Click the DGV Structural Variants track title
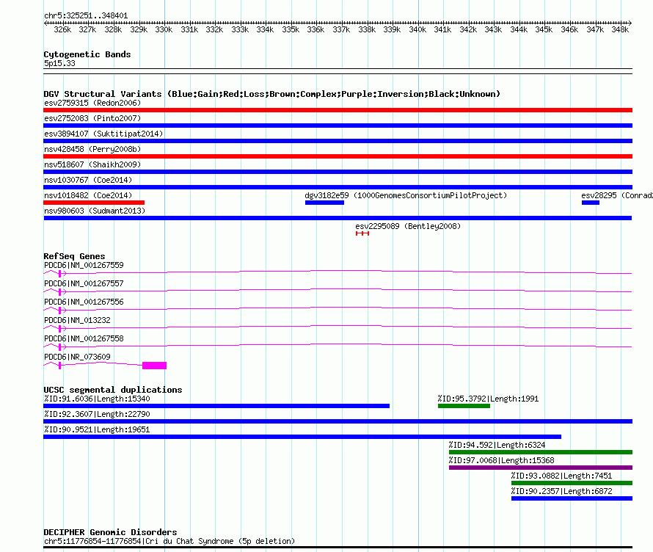This screenshot has width=653, height=552. (x=271, y=94)
